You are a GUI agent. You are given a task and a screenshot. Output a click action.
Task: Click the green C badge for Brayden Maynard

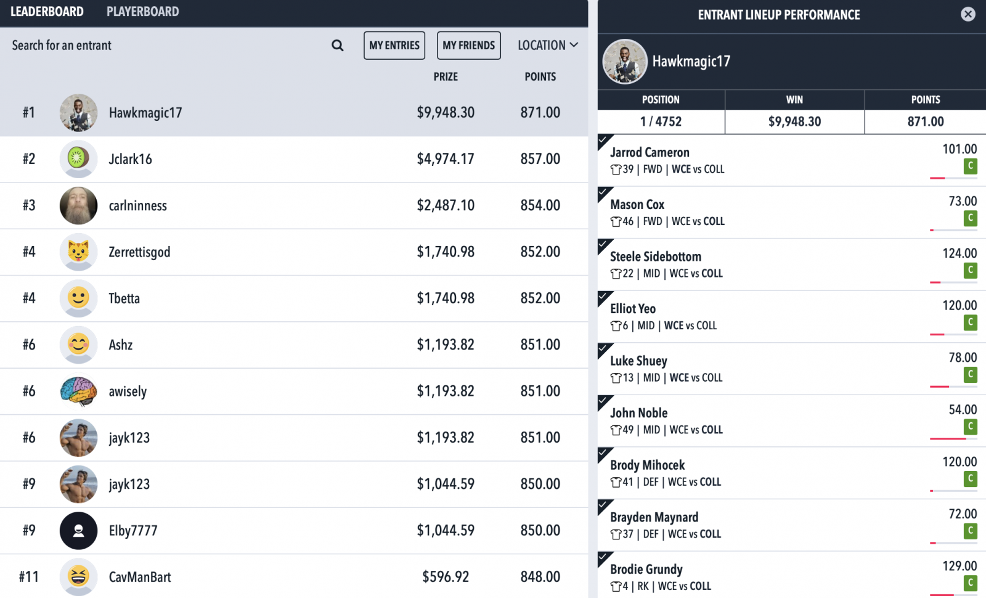point(971,530)
